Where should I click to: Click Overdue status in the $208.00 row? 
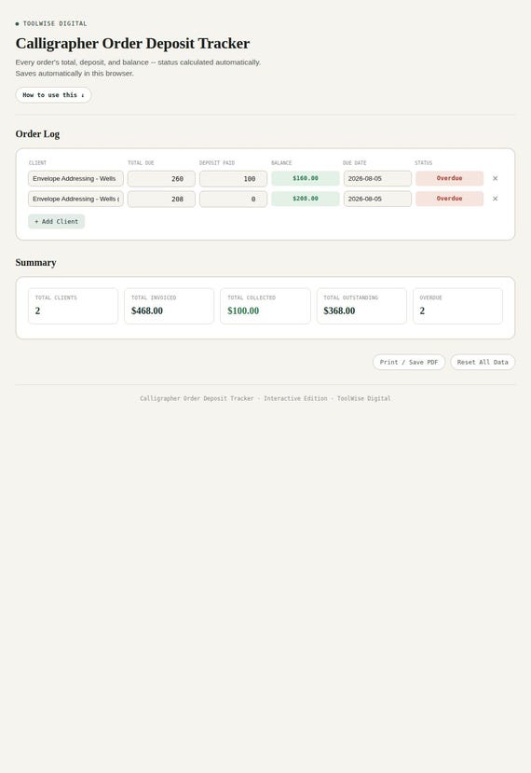449,199
